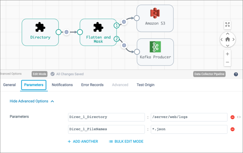Click the code brackets icon beside /server/web/logs
243x153 pixels.
[239, 117]
